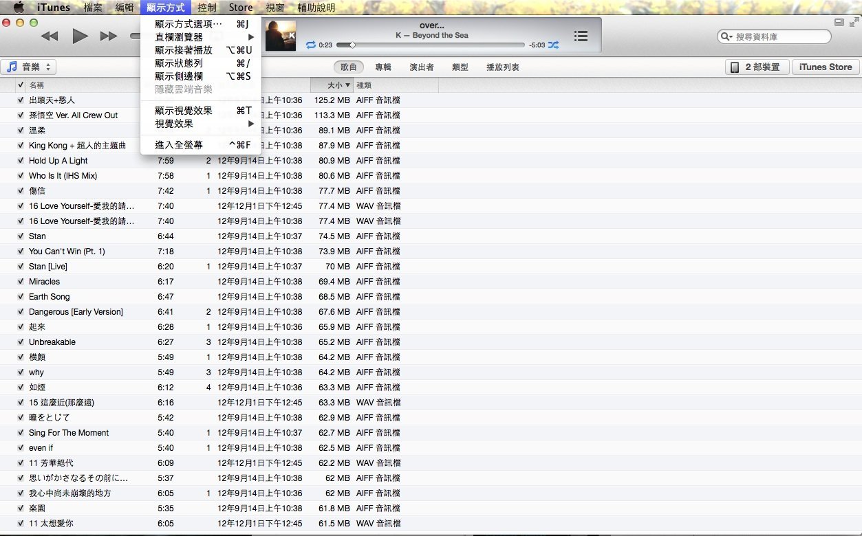The image size is (862, 536).
Task: Open the iTunes Store button
Action: coord(826,67)
